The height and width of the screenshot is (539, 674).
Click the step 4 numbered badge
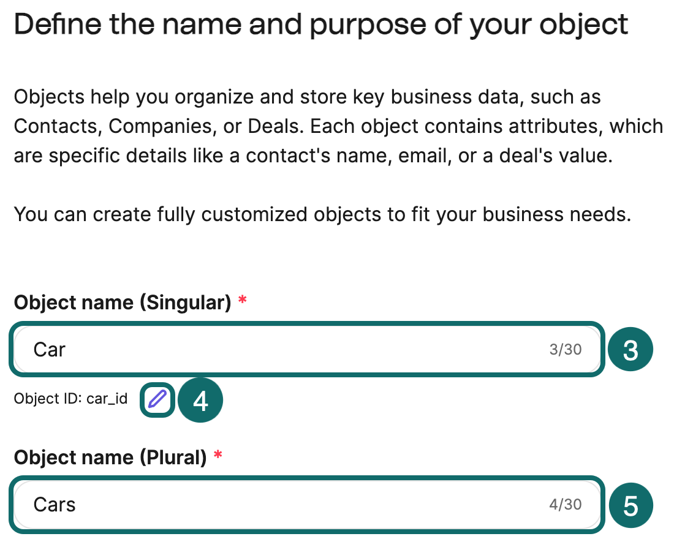200,400
